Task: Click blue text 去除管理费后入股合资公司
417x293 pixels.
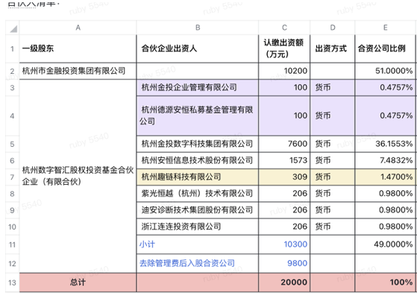Action: coord(187,263)
